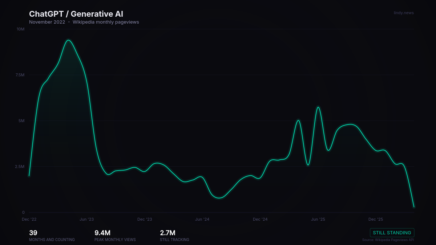Select the "STILL TRACKING" caption
The width and height of the screenshot is (436, 245).
click(174, 240)
